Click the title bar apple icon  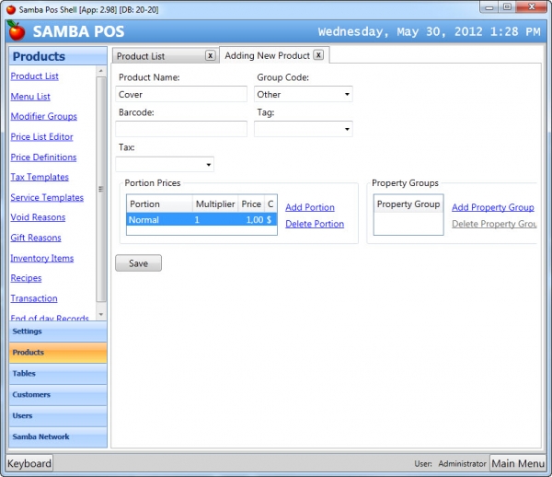11,9
